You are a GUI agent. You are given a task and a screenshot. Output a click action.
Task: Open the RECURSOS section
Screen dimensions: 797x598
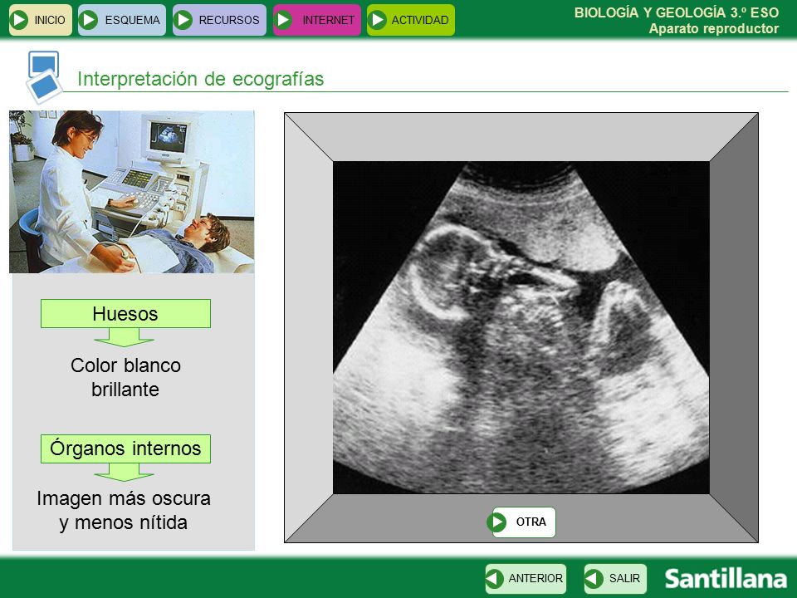tap(219, 20)
